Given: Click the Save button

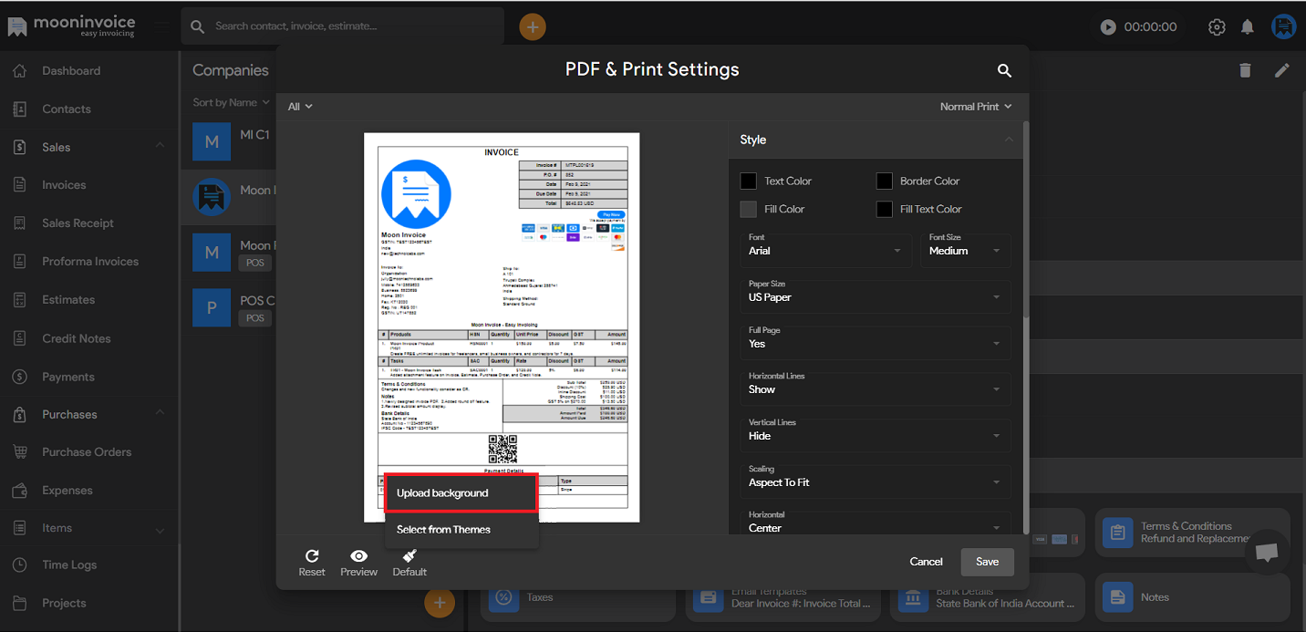Looking at the screenshot, I should [988, 562].
